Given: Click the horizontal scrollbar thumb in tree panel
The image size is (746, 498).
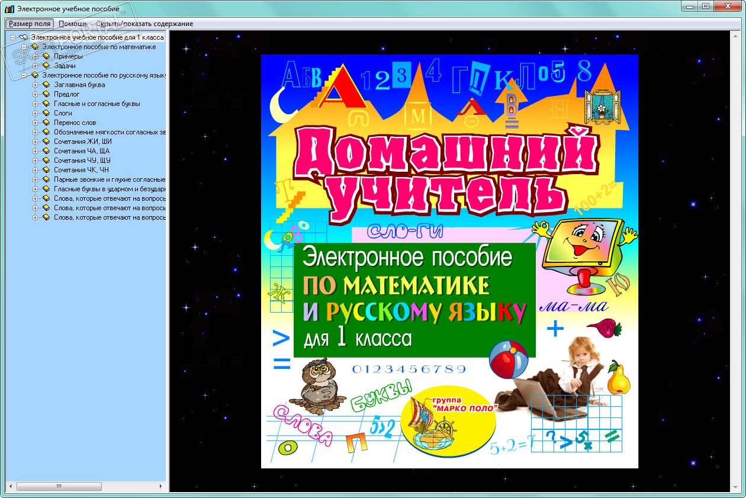Looking at the screenshot, I should 59,487.
